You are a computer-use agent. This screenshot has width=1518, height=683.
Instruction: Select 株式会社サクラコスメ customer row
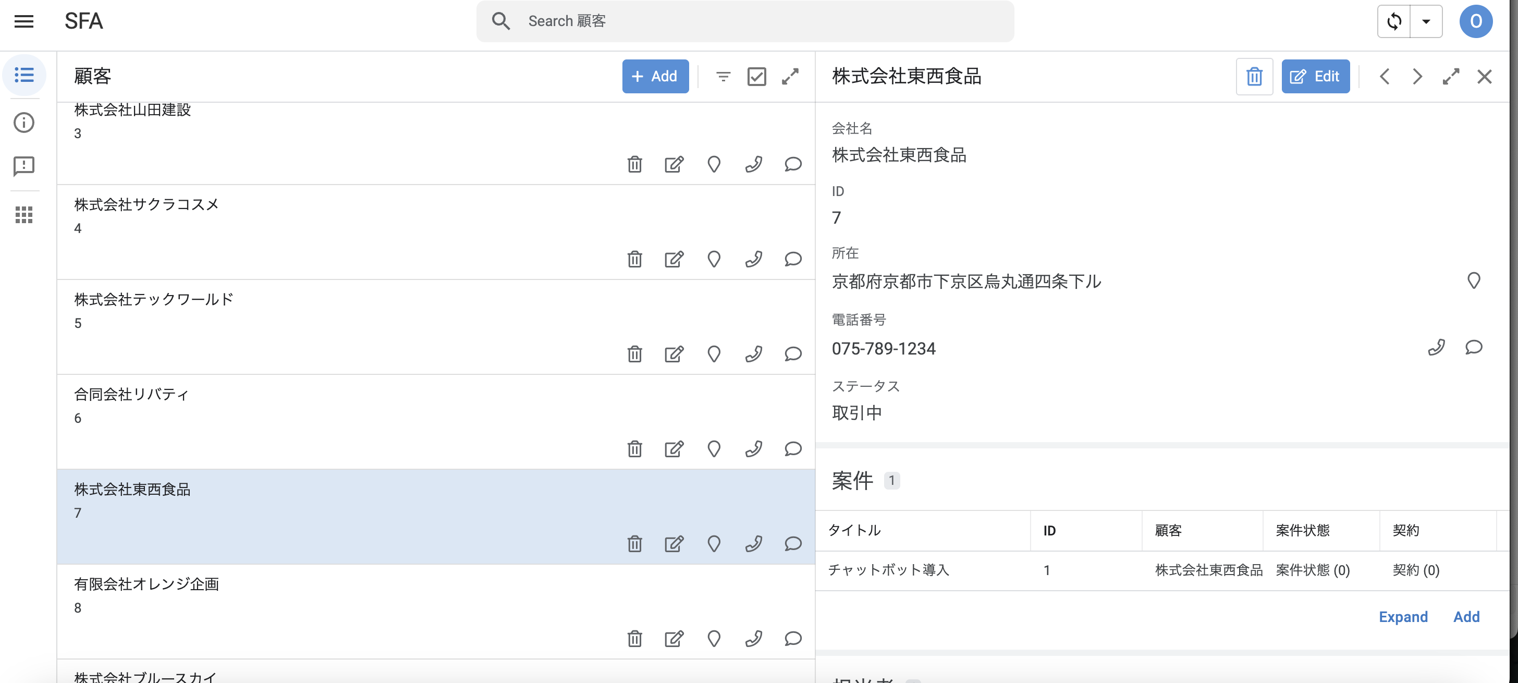pyautogui.click(x=436, y=232)
